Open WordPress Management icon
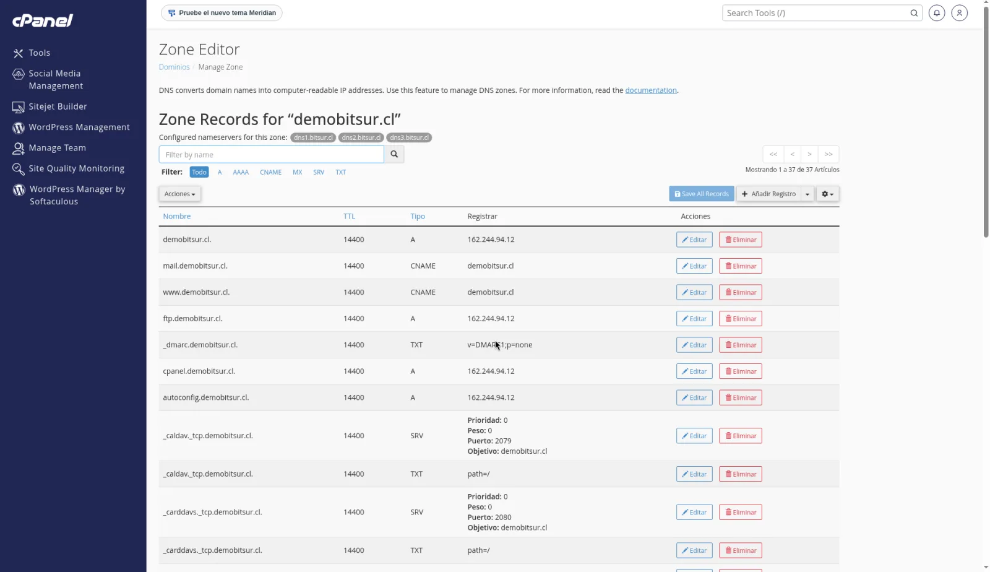 coord(19,128)
